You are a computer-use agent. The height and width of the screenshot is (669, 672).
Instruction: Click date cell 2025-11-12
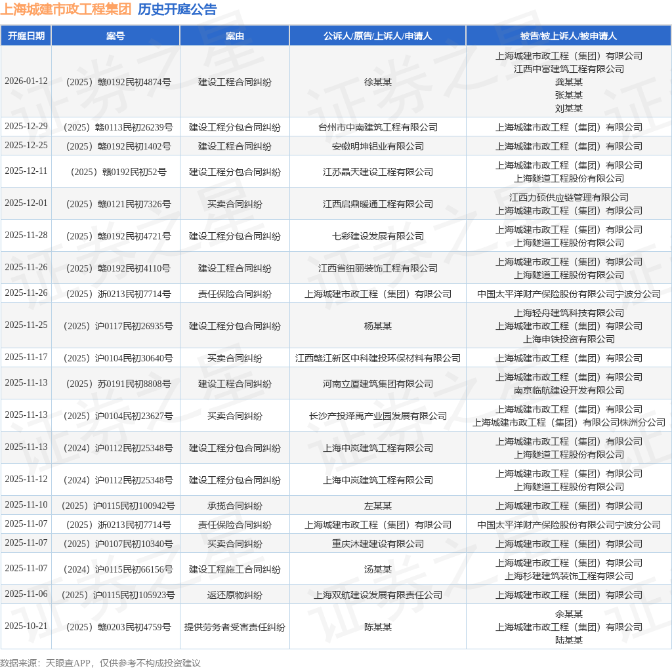(26, 479)
